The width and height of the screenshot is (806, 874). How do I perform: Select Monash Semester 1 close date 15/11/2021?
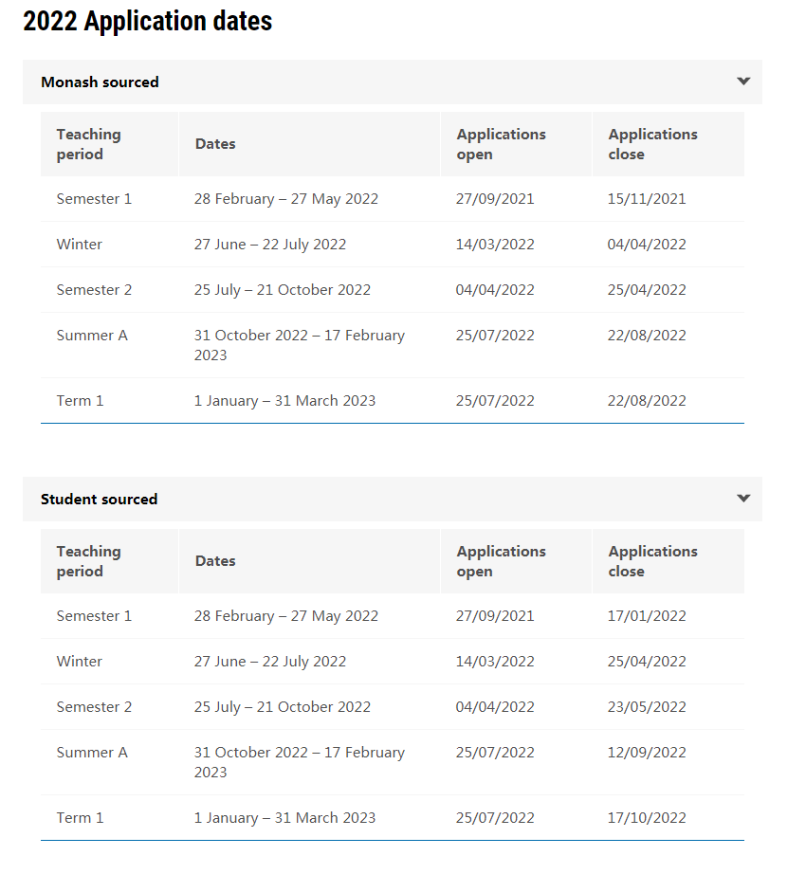pyautogui.click(x=647, y=199)
